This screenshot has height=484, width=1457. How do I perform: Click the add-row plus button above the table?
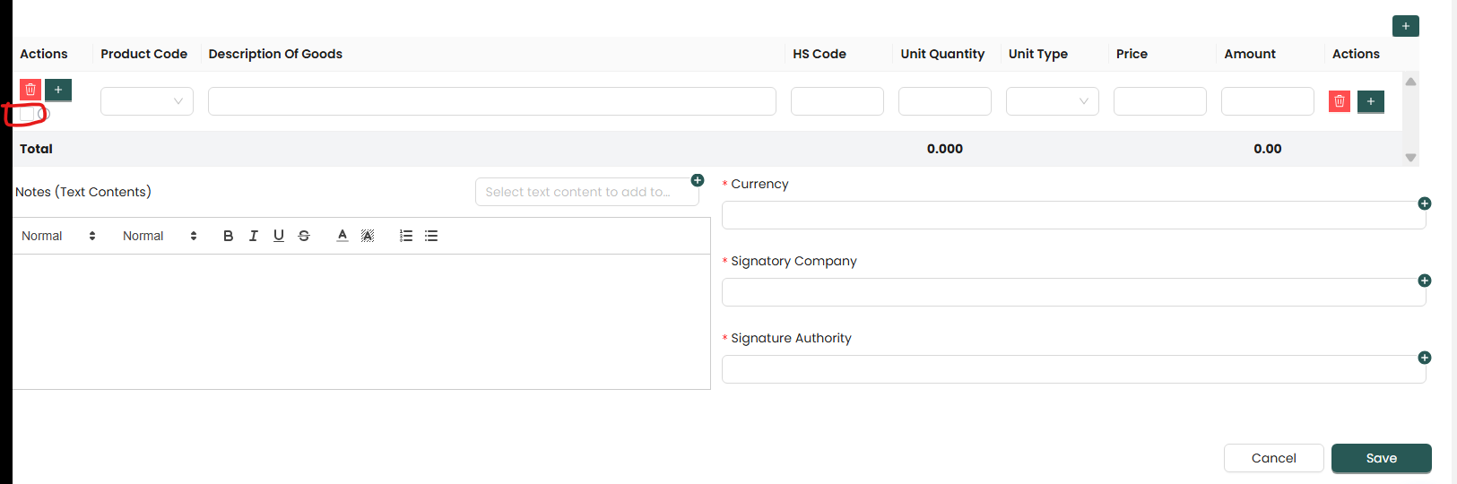click(x=1405, y=26)
